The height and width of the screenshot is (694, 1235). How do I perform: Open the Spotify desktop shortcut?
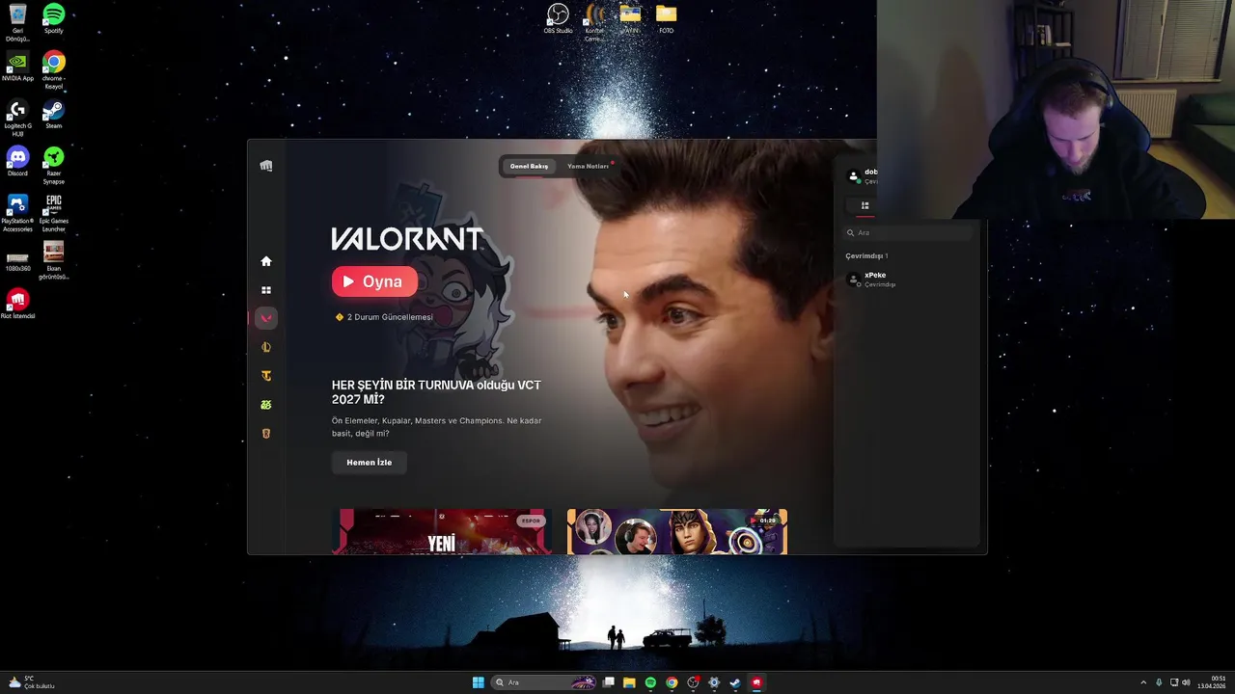[x=54, y=19]
